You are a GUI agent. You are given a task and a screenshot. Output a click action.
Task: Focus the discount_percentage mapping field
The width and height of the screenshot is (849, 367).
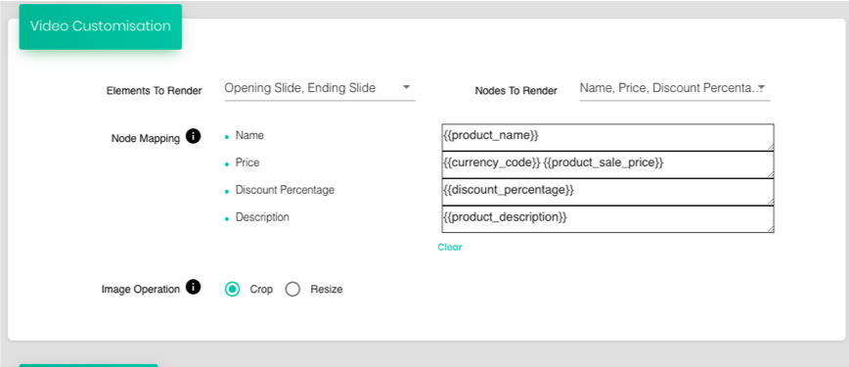607,192
